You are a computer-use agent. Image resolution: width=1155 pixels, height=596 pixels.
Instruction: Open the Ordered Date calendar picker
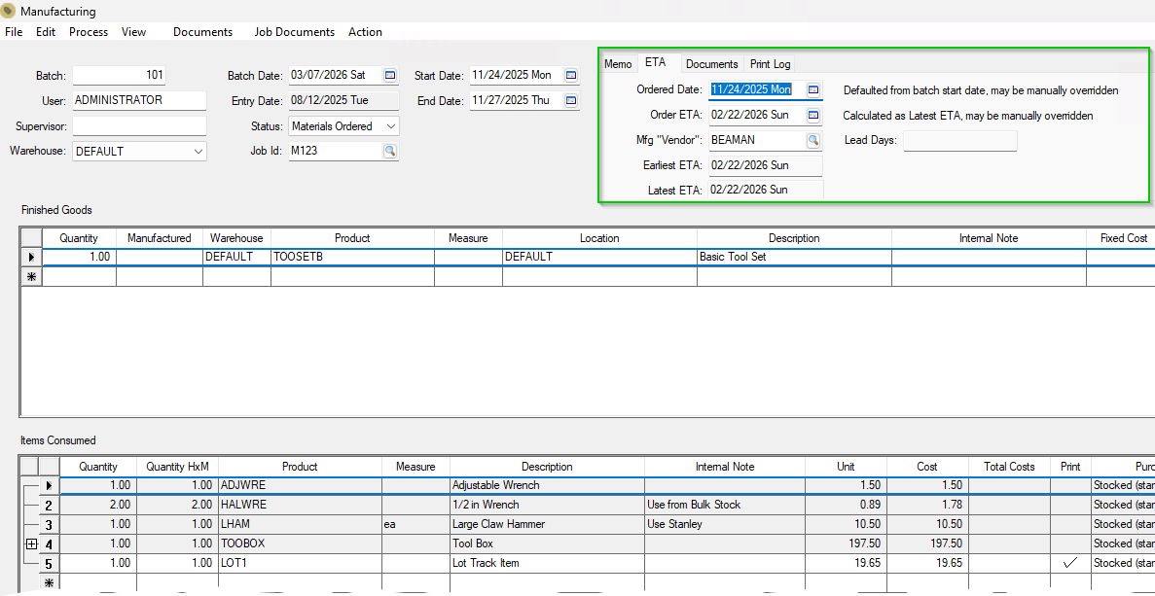(813, 89)
